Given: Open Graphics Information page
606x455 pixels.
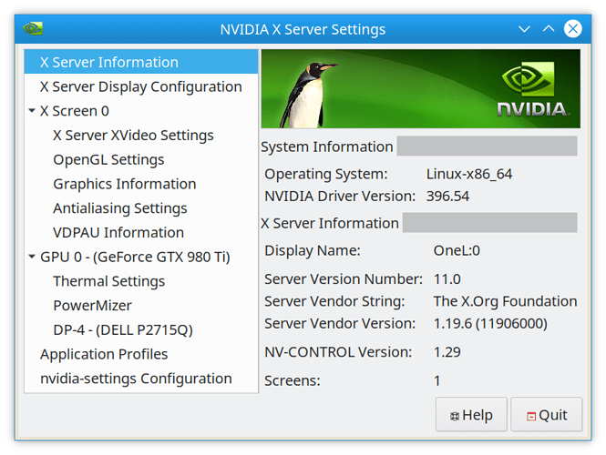Looking at the screenshot, I should [125, 184].
